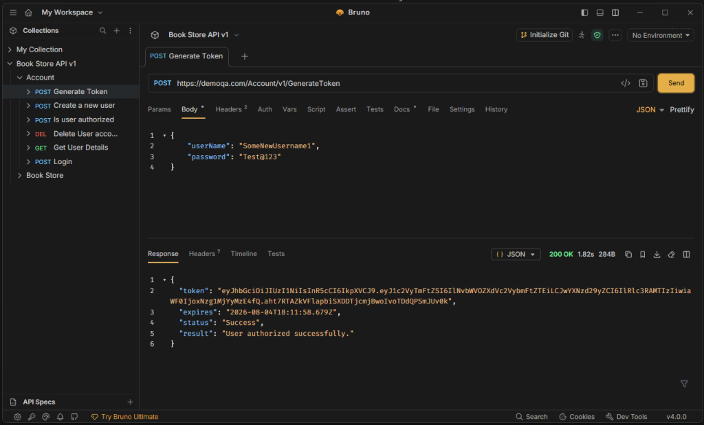Click Initialize Git button
The height and width of the screenshot is (425, 704).
coord(544,35)
